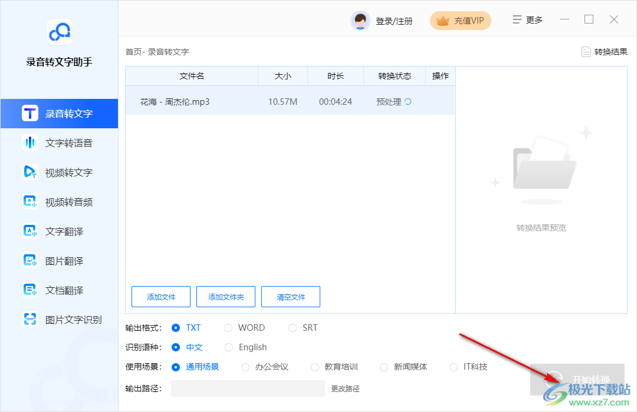The image size is (637, 412).
Task: Click the 充值VIP button
Action: [x=460, y=19]
